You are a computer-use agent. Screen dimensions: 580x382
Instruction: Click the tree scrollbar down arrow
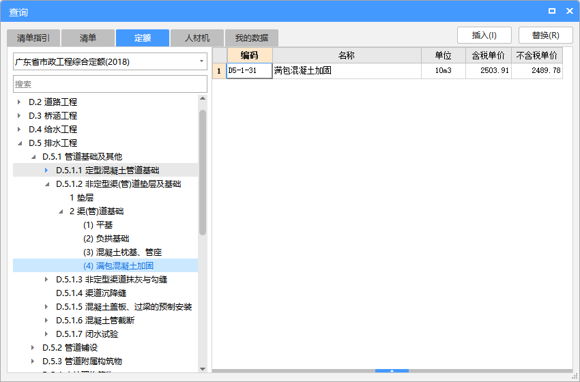click(203, 368)
